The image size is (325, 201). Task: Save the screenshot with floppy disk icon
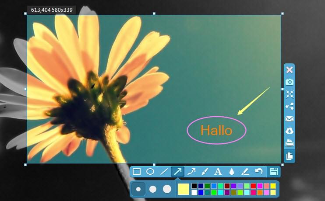(x=274, y=172)
